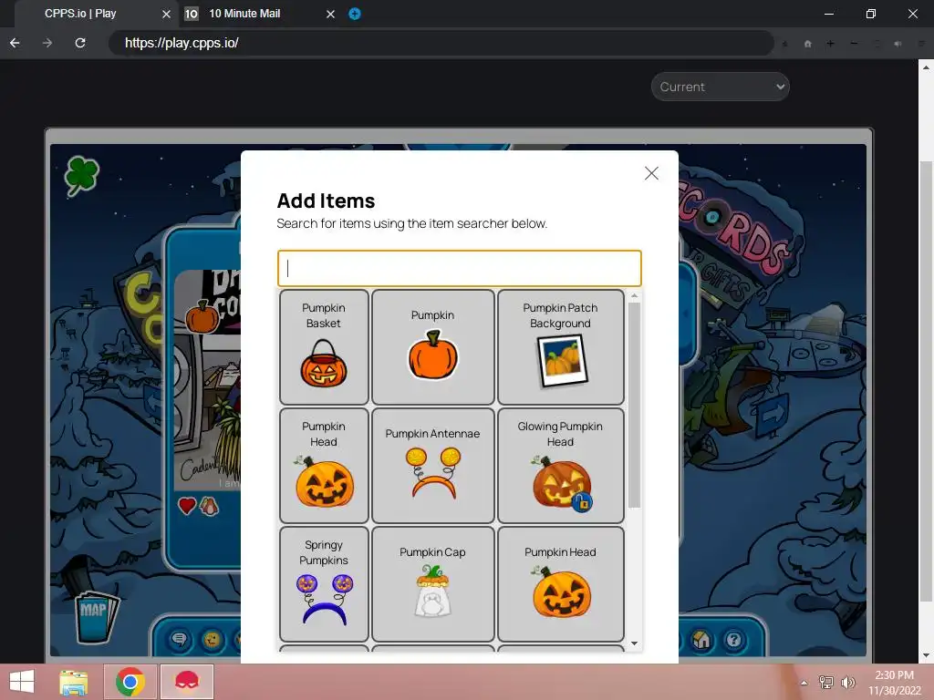
Task: Reload the current page
Action: [80, 43]
